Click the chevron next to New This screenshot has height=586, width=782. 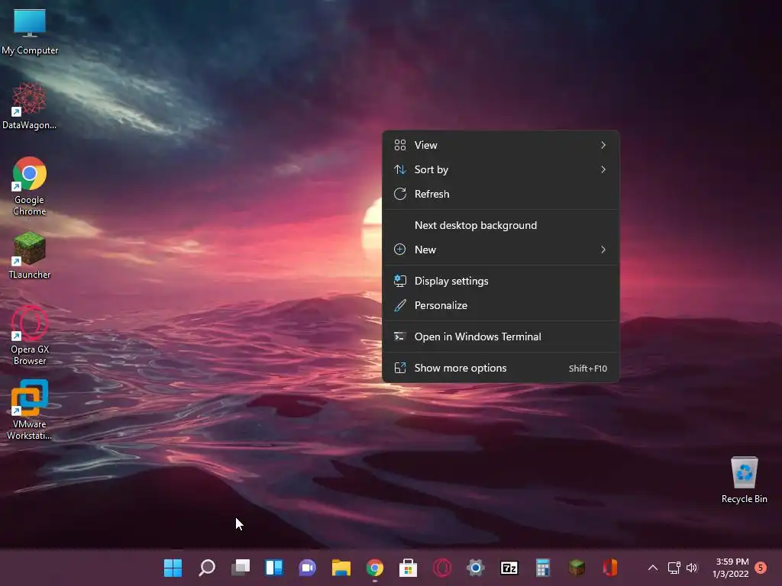point(603,250)
